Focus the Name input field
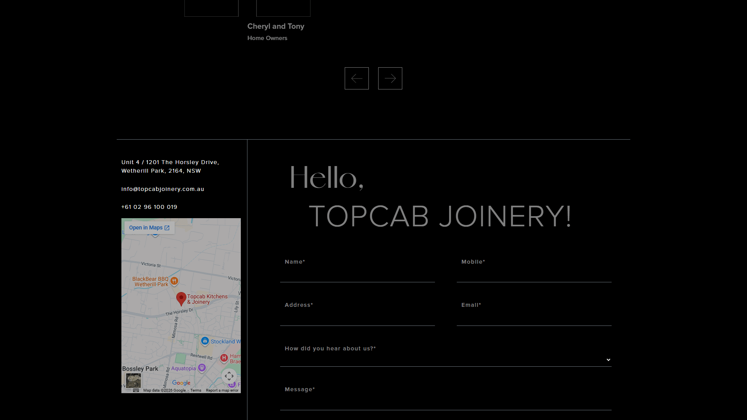 pyautogui.click(x=357, y=274)
